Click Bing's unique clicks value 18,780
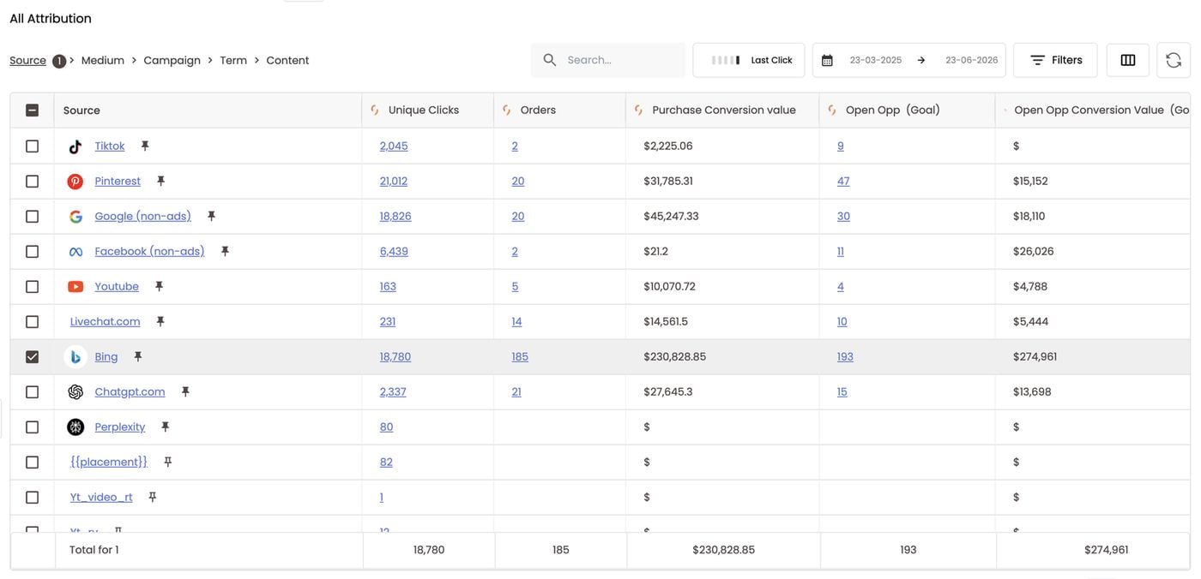This screenshot has height=579, width=1201. (395, 356)
